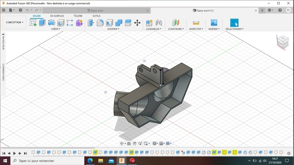Select the Rectangular Pattern tool

[70, 23]
